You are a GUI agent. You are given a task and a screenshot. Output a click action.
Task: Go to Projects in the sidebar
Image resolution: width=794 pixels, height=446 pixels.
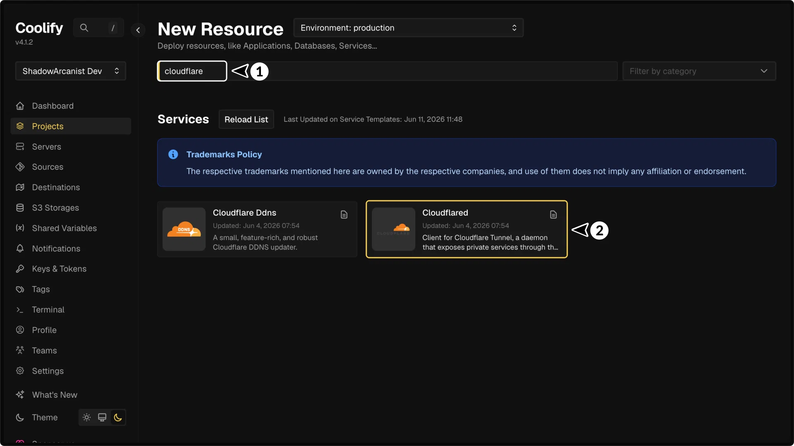pyautogui.click(x=71, y=126)
